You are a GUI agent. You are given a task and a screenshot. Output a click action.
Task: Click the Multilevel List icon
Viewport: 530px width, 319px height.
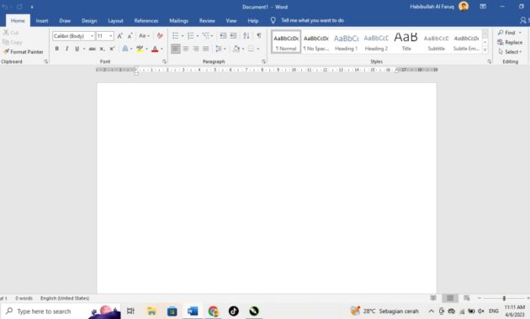click(205, 36)
